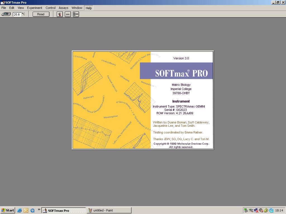Click the disconnected network tray icon
Screen dimensions: 286x214
[x=256, y=210]
